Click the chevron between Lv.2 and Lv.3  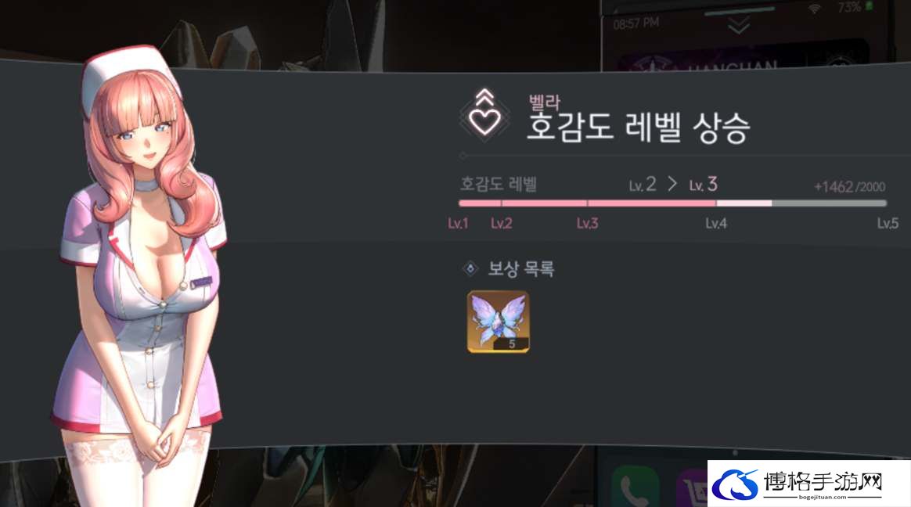[672, 184]
